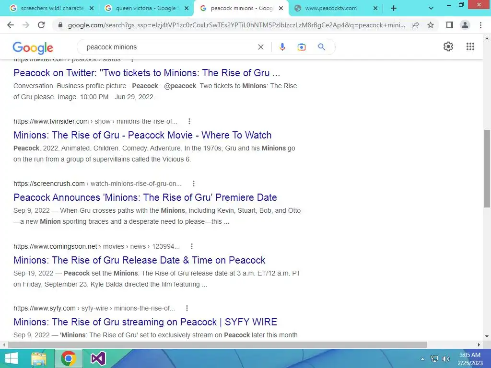Close the 'queen victoria' tab
Screen dimensions: 491x368
click(187, 9)
